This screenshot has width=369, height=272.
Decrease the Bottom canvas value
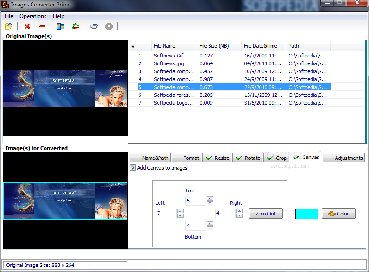(x=210, y=228)
